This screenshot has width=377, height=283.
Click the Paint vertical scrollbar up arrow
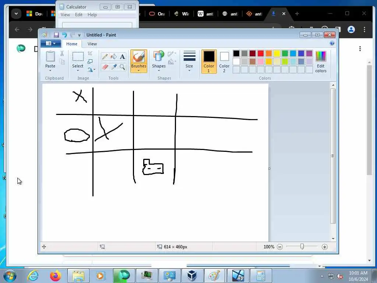[x=333, y=85]
